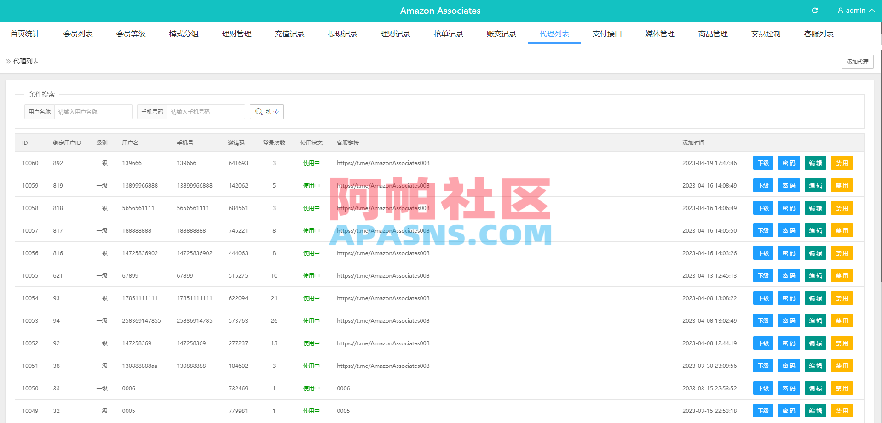Select the 理财管理 menu item
This screenshot has height=423, width=882.
236,34
